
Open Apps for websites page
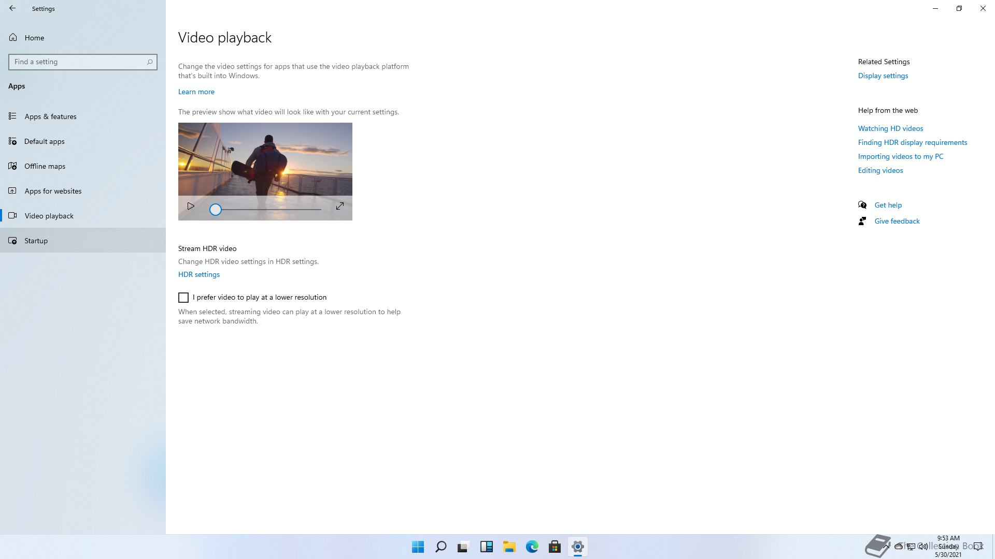click(x=83, y=191)
